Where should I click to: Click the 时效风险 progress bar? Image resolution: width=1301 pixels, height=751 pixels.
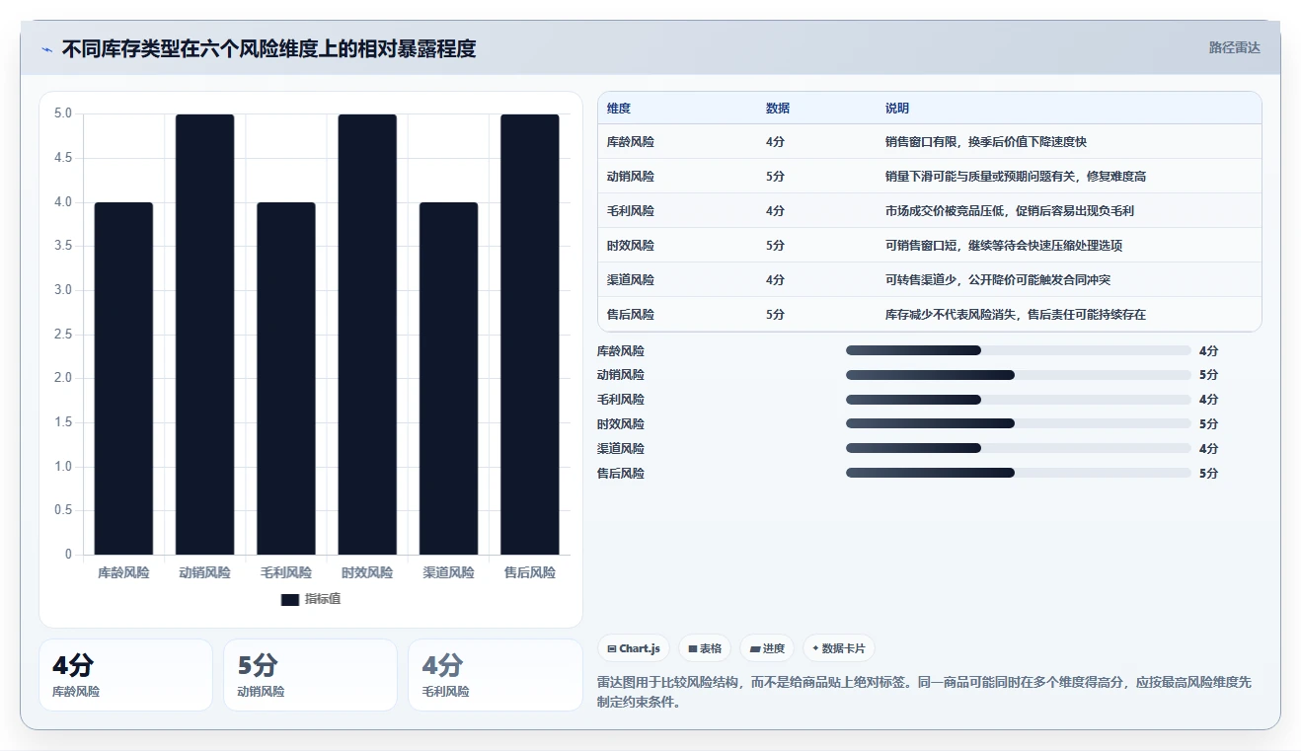coord(1019,424)
